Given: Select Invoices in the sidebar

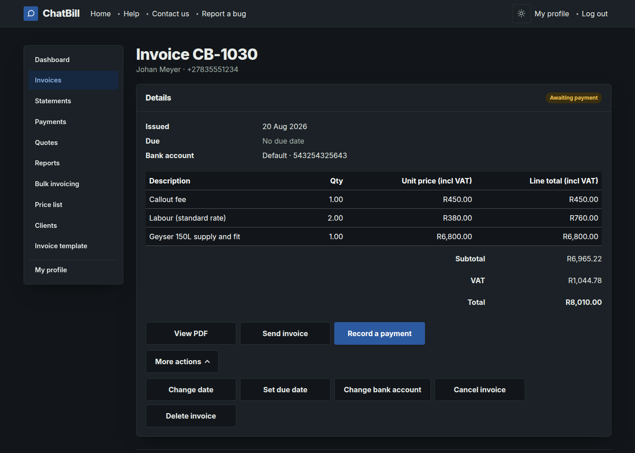Looking at the screenshot, I should (x=73, y=80).
